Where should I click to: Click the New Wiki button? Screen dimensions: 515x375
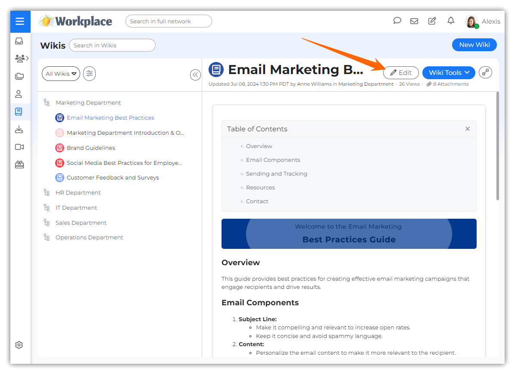click(474, 45)
